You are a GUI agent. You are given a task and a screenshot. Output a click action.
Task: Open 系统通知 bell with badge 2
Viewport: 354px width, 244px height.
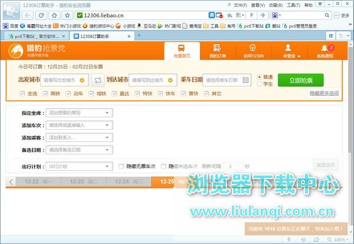tap(325, 51)
